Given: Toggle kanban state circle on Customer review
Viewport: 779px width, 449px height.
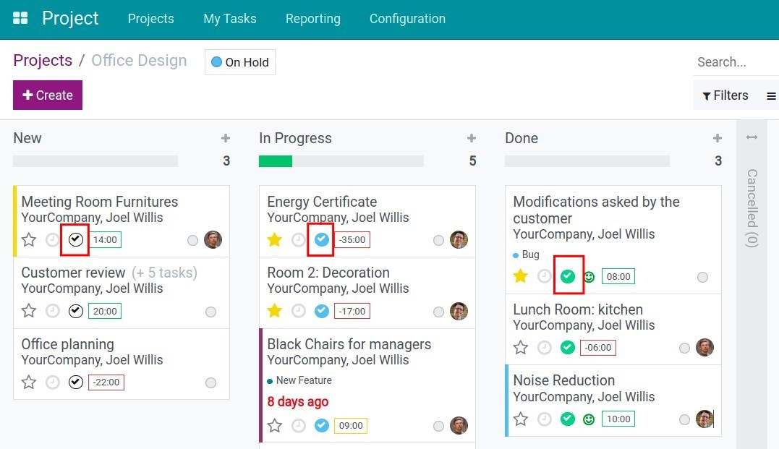Looking at the screenshot, I should coord(210,312).
